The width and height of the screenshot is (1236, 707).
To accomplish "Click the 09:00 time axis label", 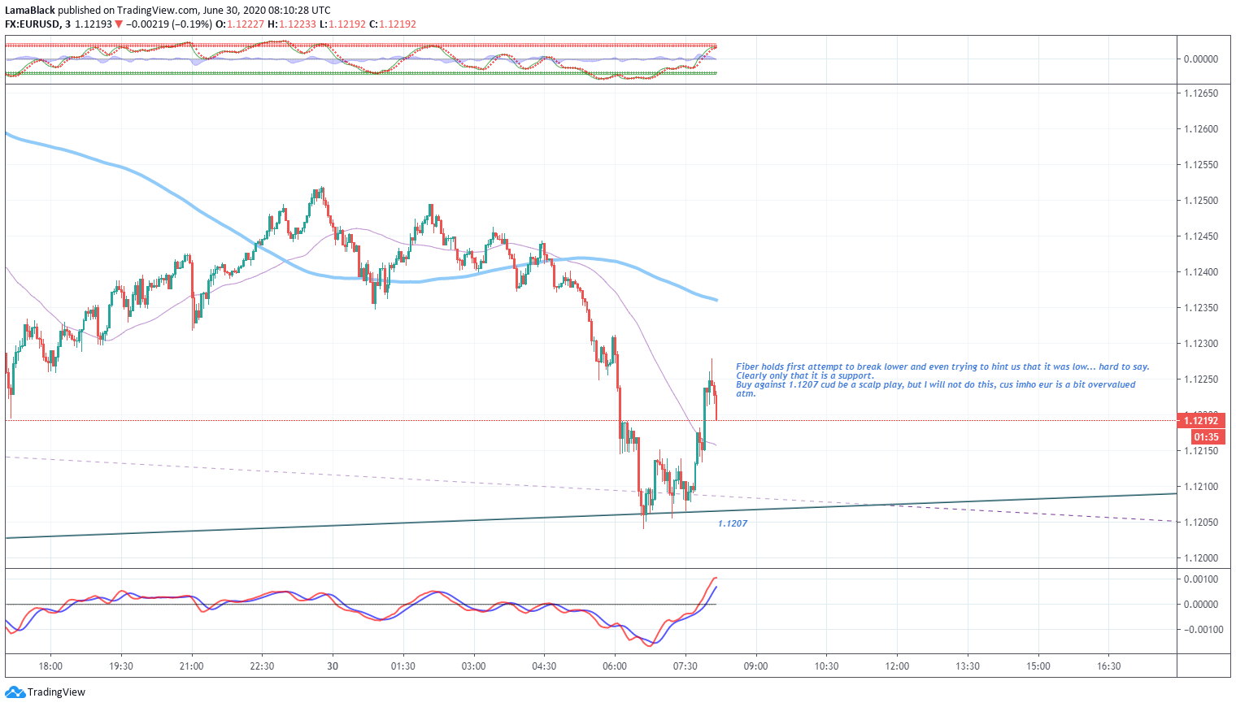I will [756, 666].
